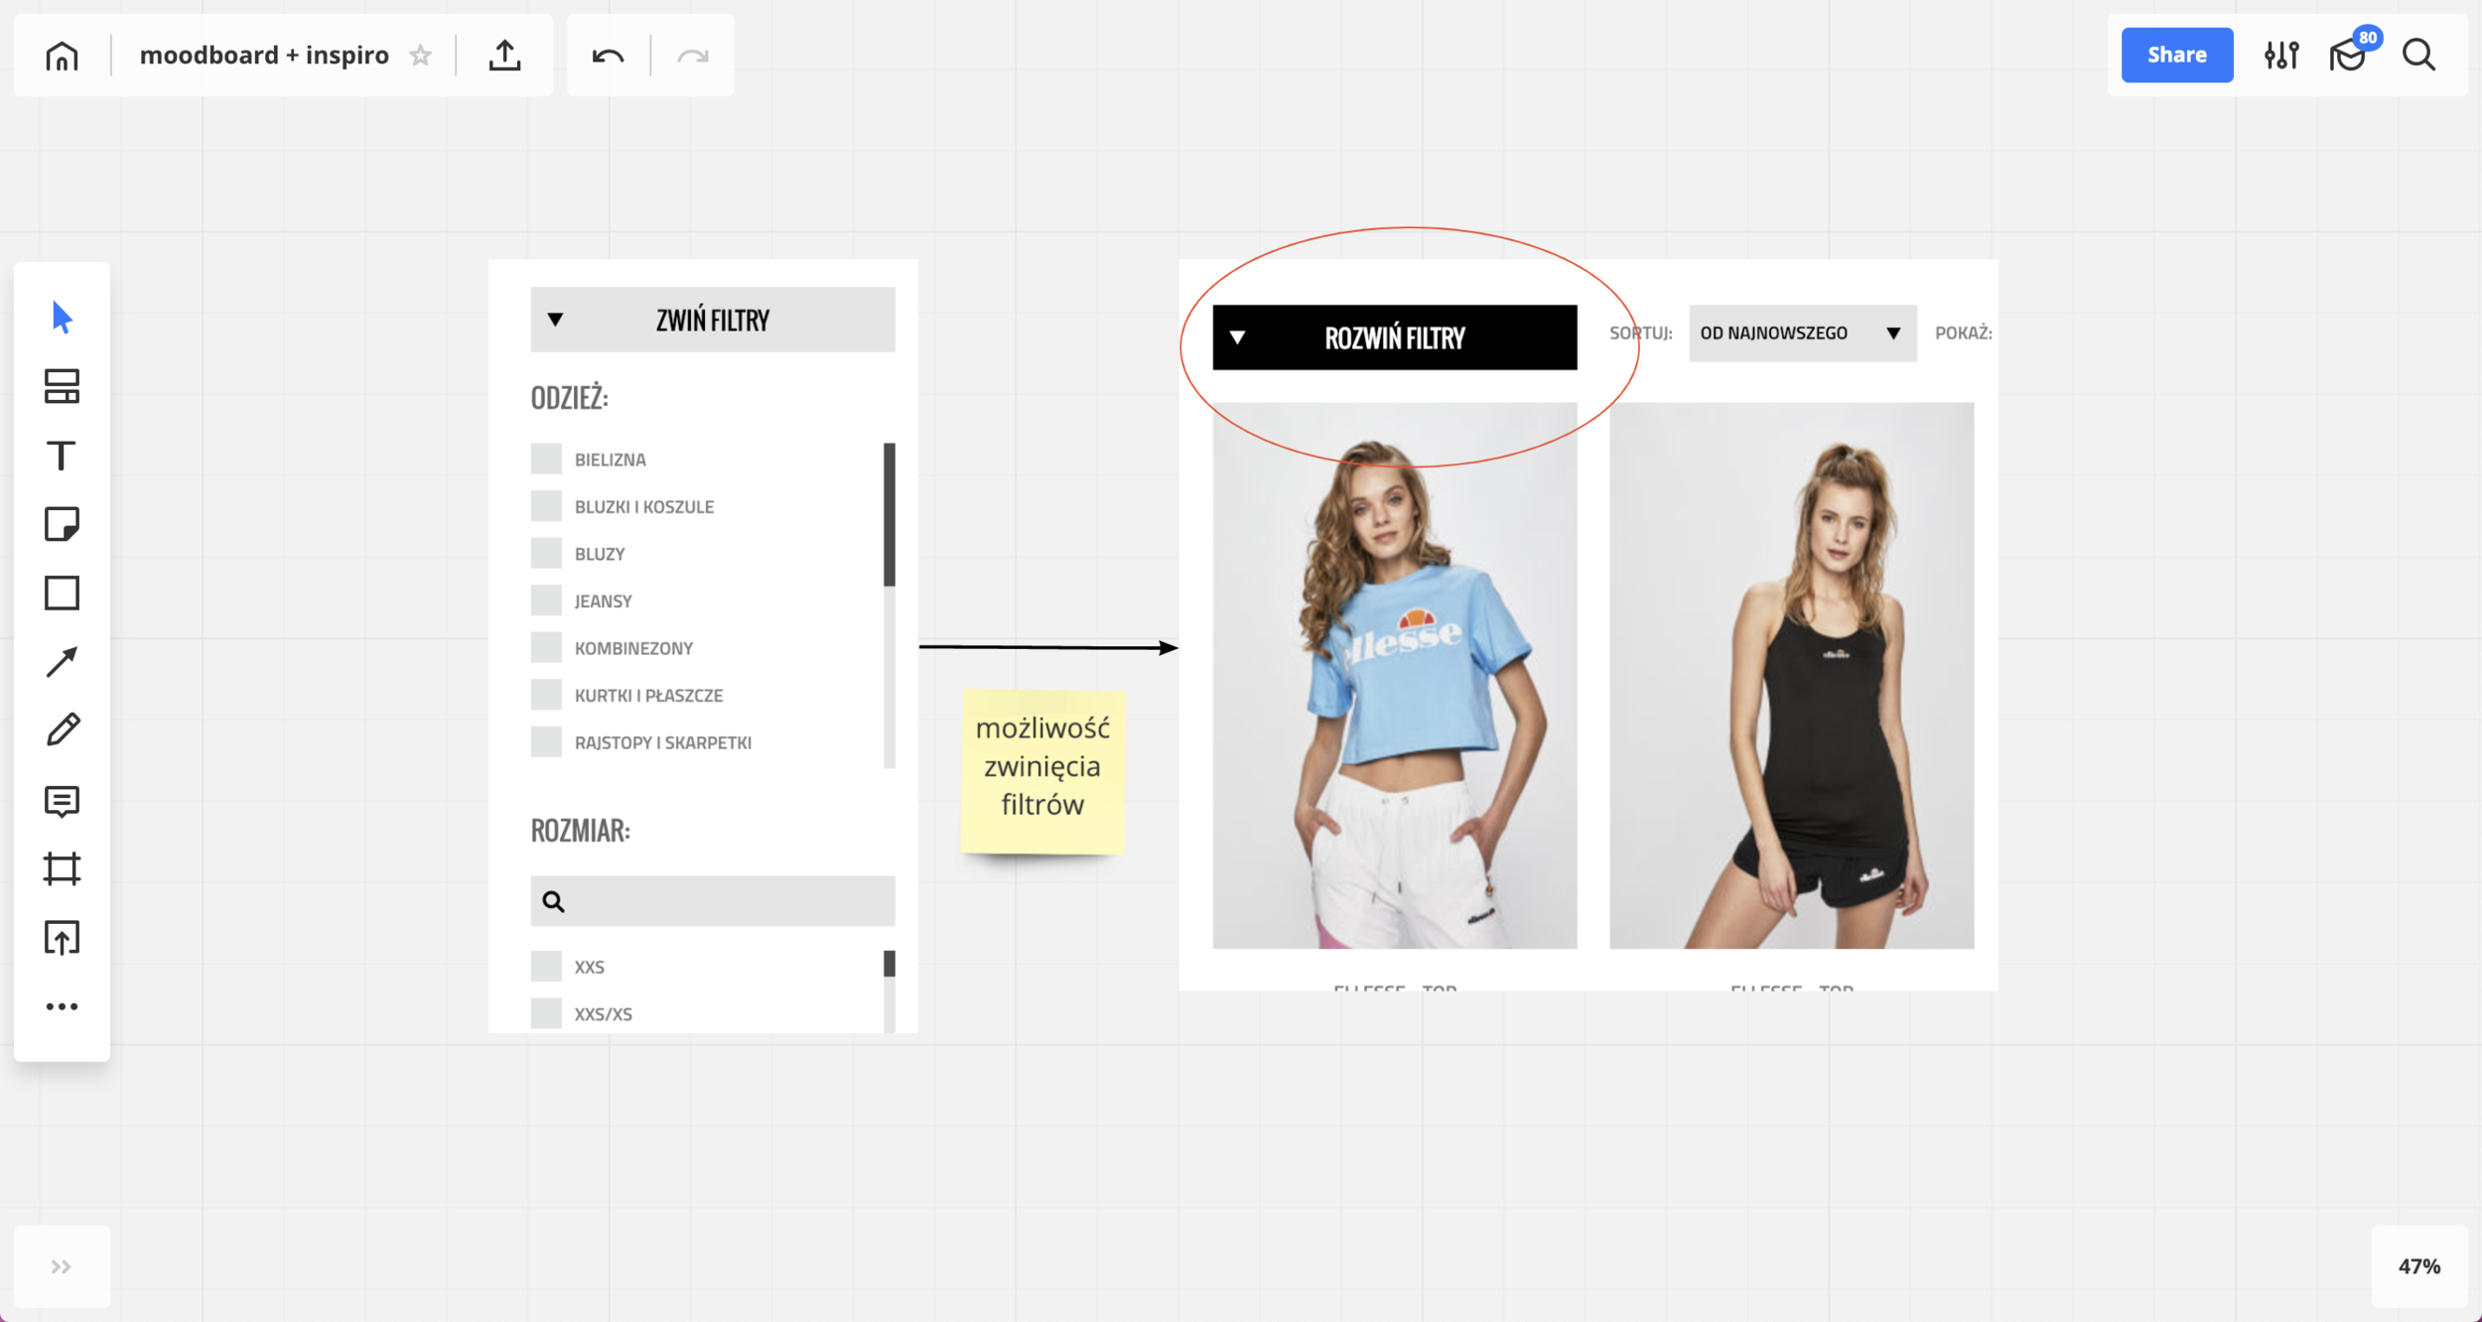Select the arrow connector tool
Image resolution: width=2482 pixels, height=1322 pixels.
62,661
